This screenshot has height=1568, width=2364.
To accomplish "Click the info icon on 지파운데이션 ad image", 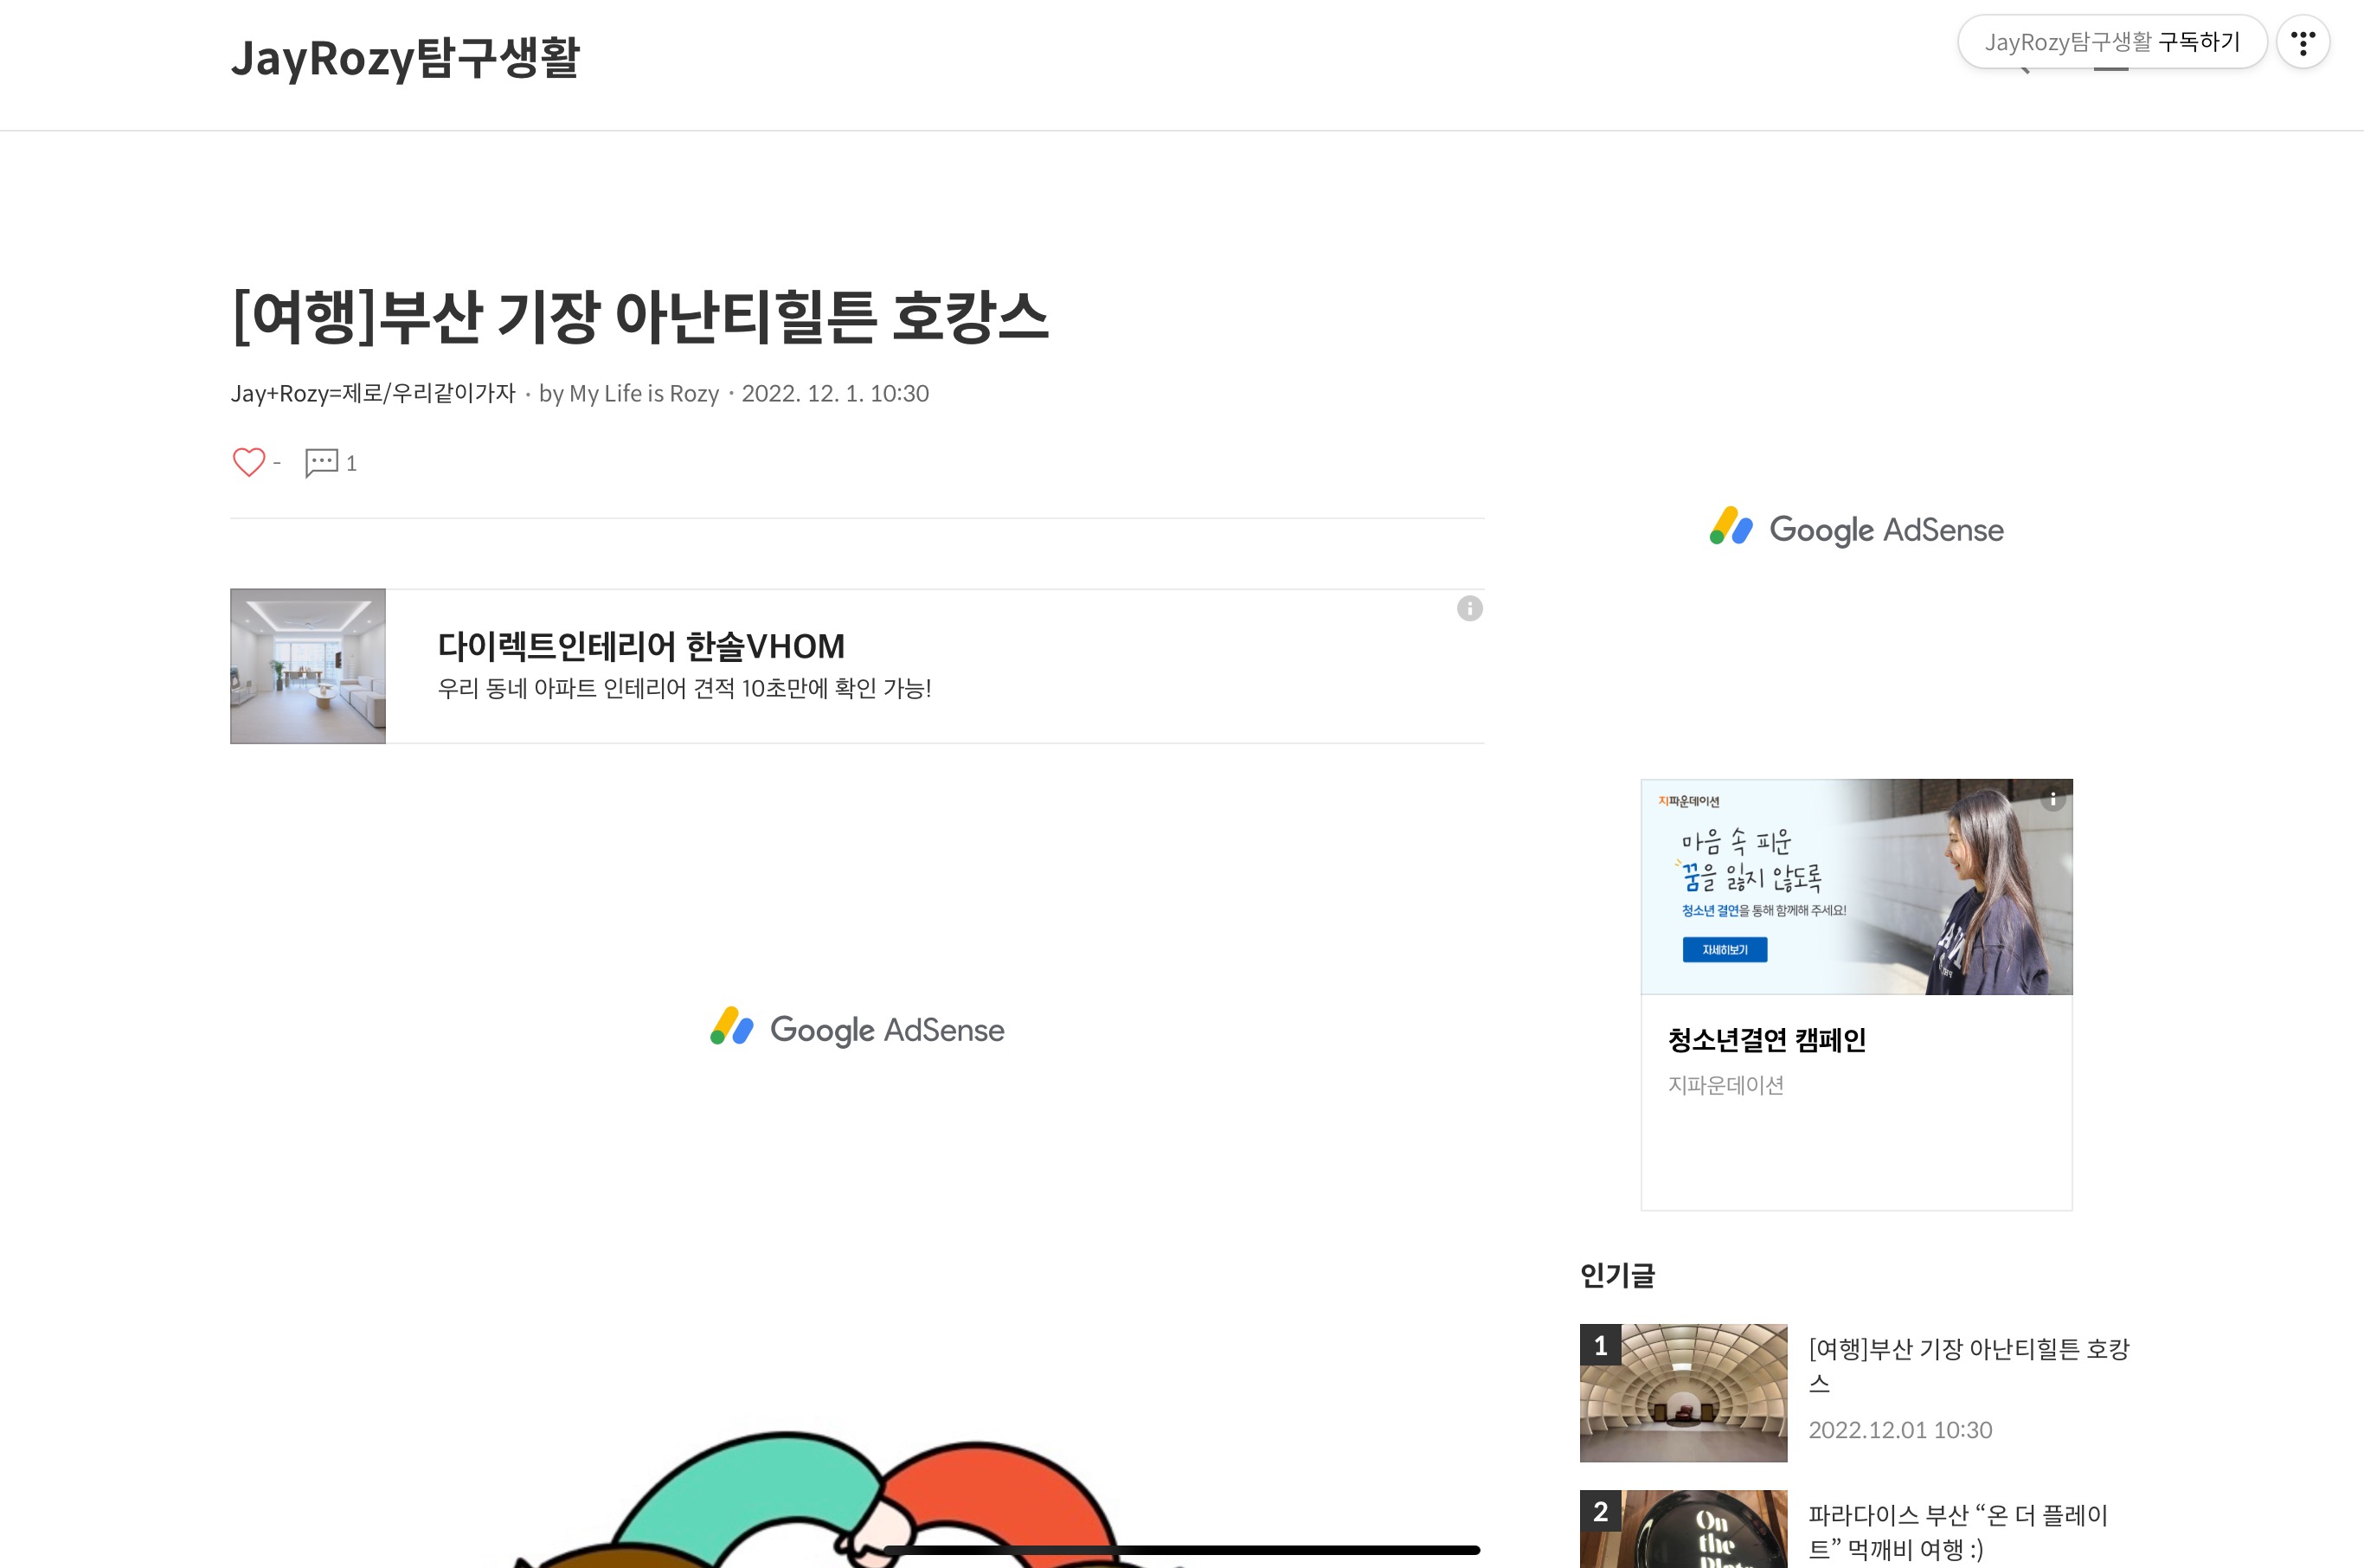I will click(2053, 798).
